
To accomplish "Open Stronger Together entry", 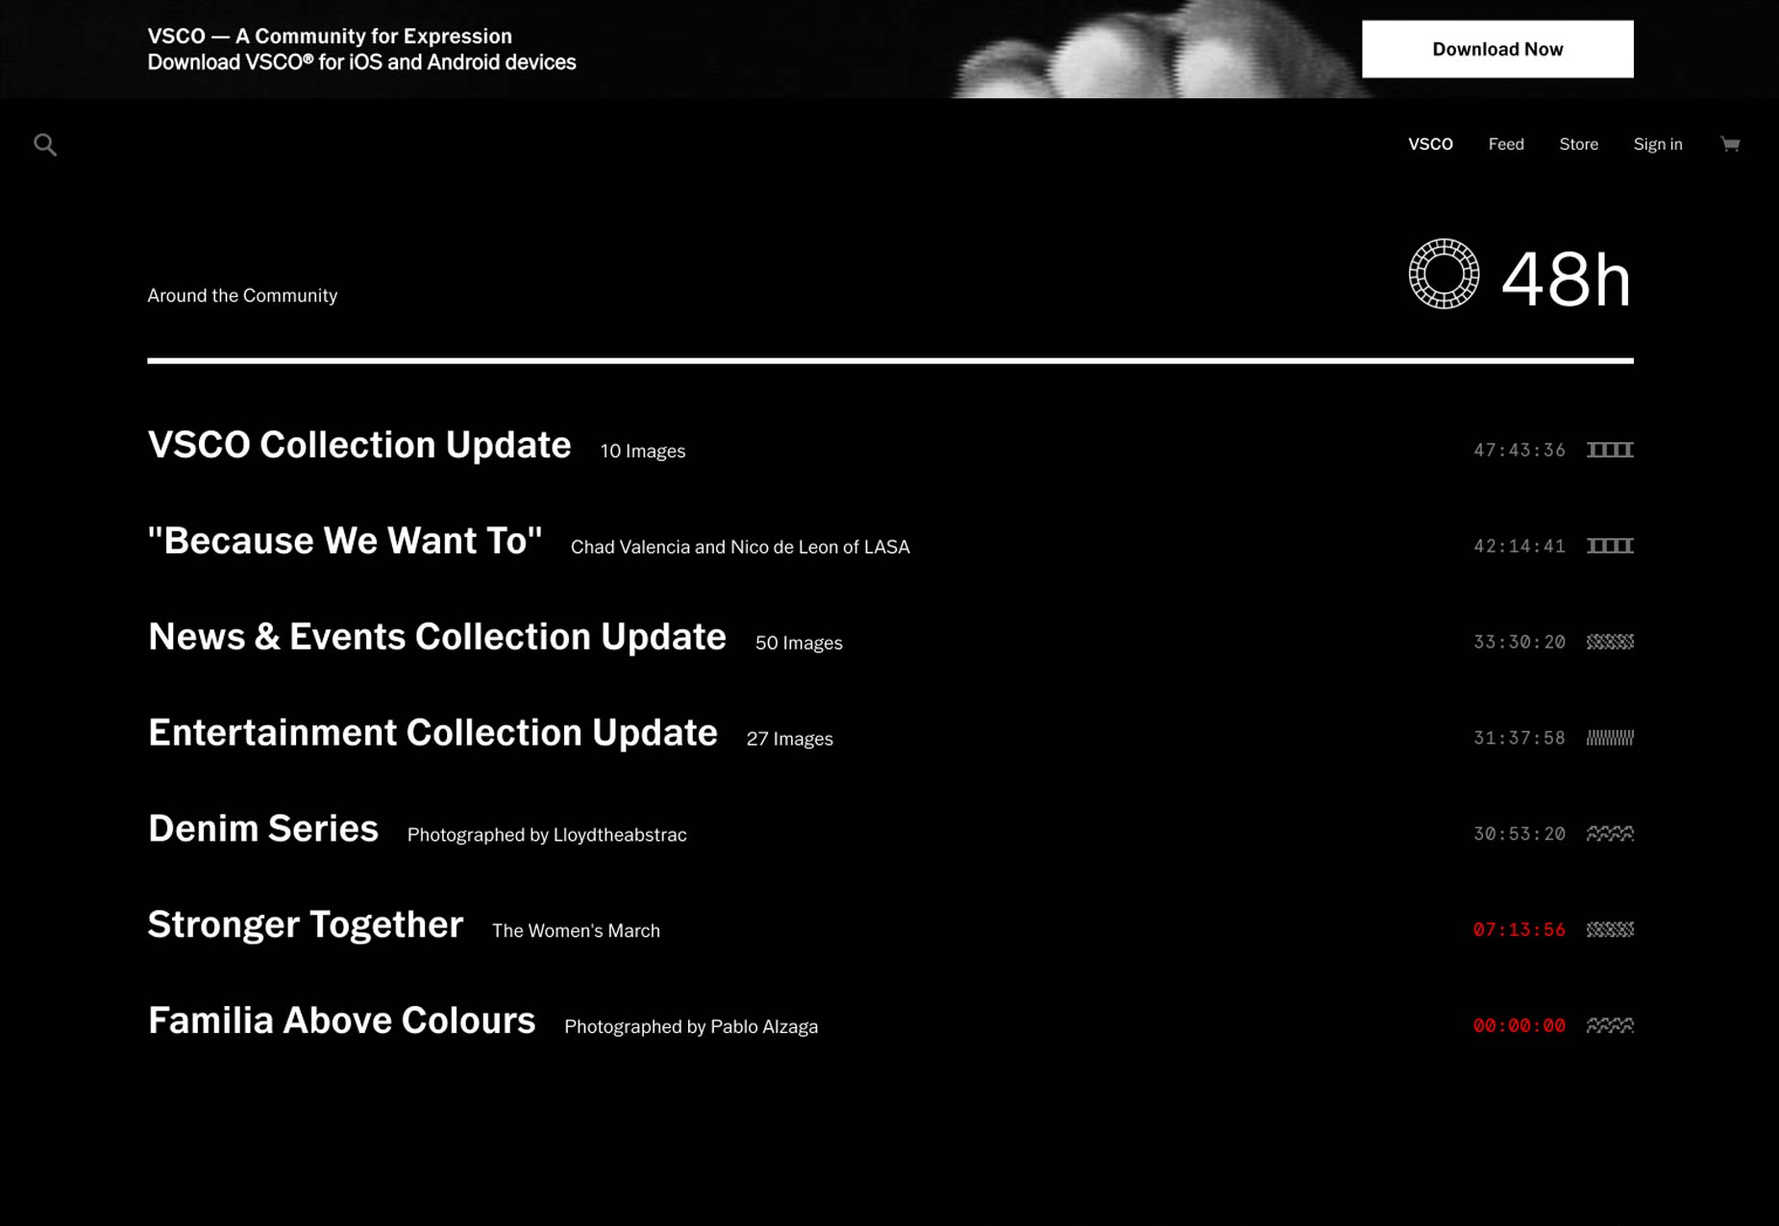I will (306, 925).
